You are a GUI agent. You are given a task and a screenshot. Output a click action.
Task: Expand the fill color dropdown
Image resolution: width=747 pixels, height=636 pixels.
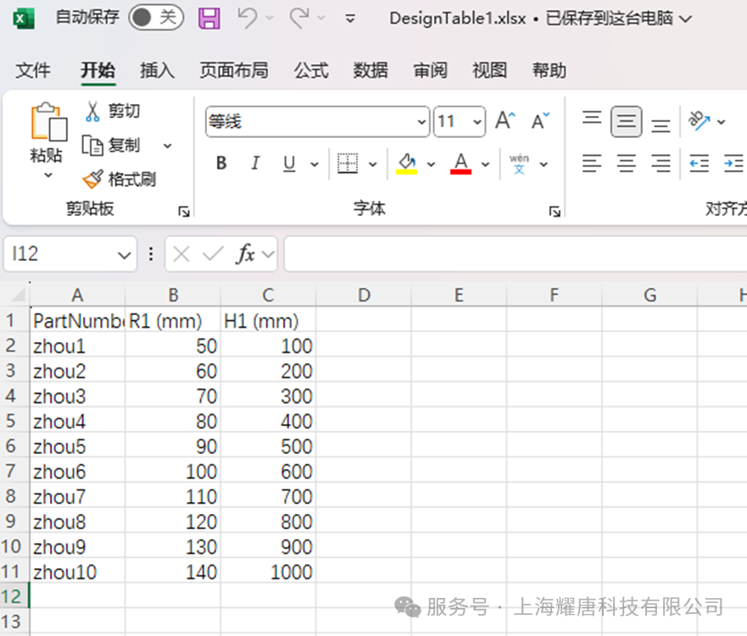pyautogui.click(x=431, y=164)
